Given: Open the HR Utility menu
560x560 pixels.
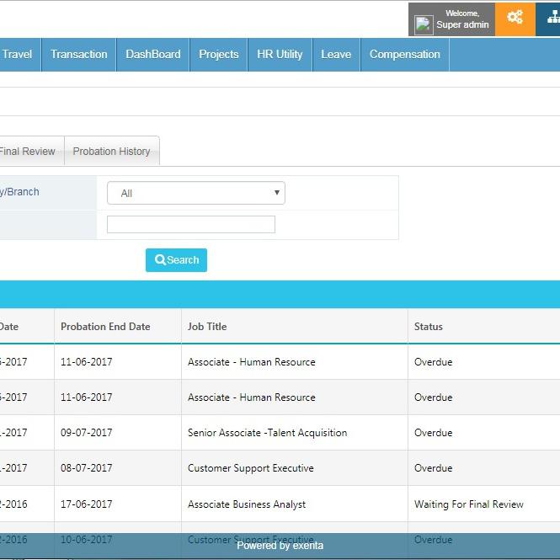Looking at the screenshot, I should 280,55.
